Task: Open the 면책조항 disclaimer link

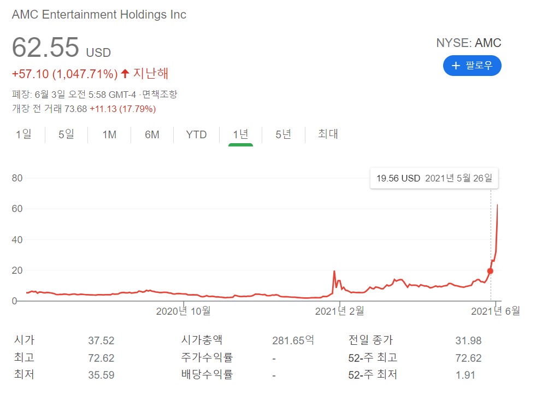Action: pos(160,94)
